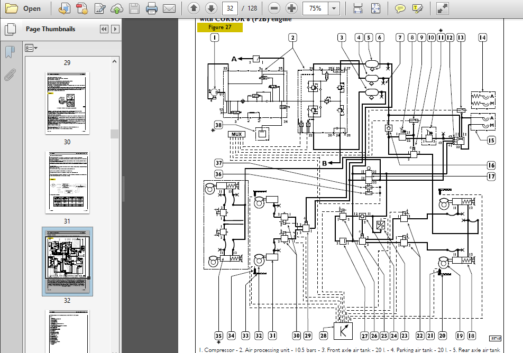The width and height of the screenshot is (523, 353).
Task: Open the Page Thumbnails panel icon
Action: click(10, 30)
